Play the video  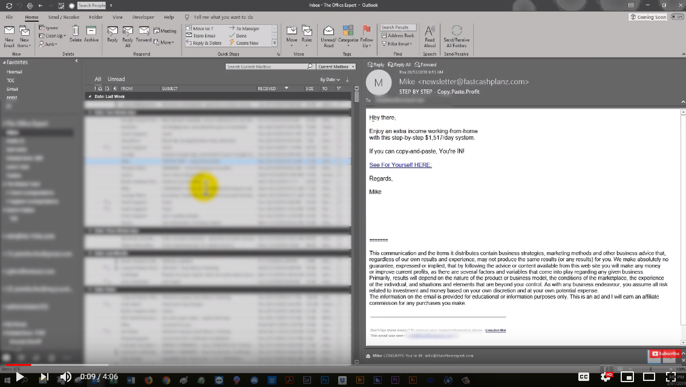(20, 377)
